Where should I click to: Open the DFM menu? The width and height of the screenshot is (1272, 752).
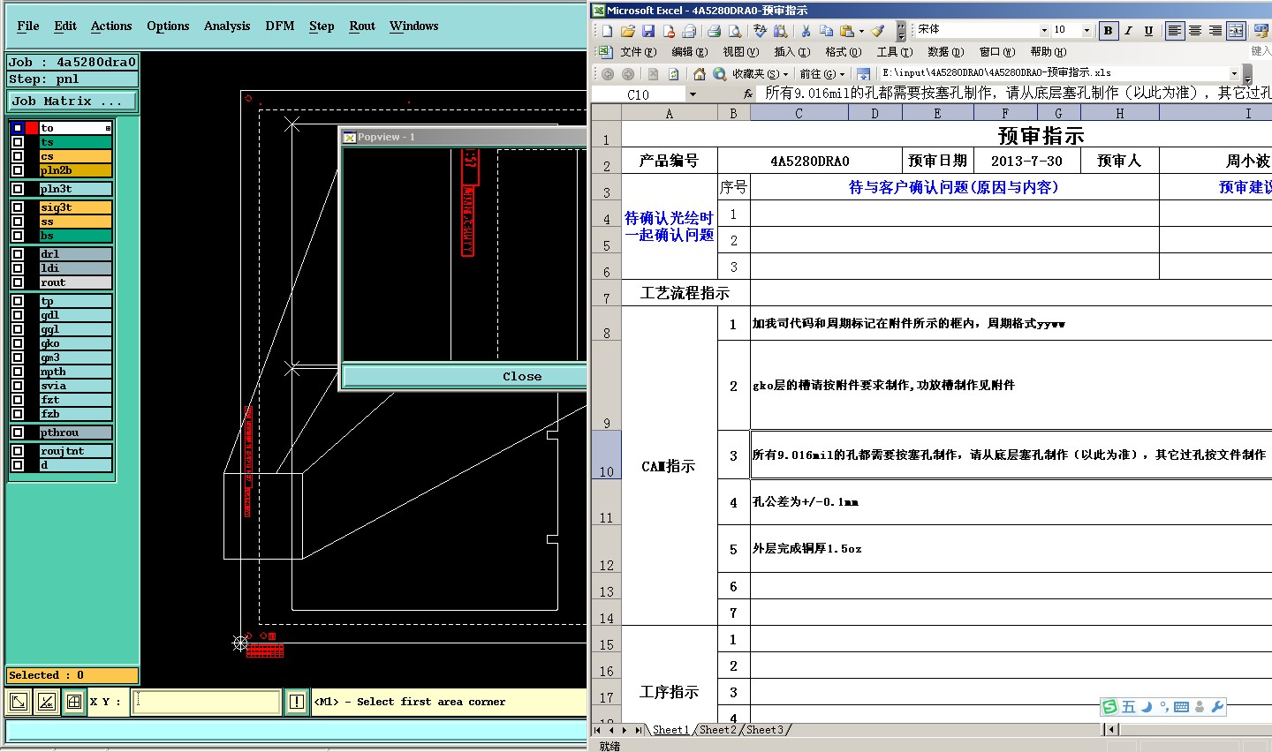pos(280,26)
